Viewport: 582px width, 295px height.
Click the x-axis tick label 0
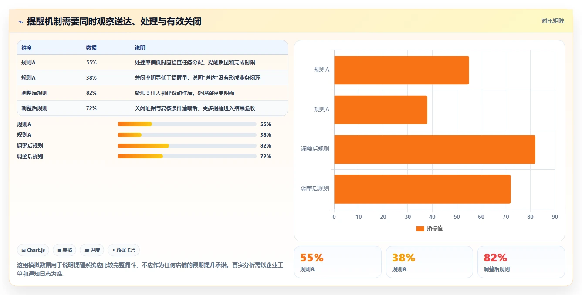click(334, 217)
